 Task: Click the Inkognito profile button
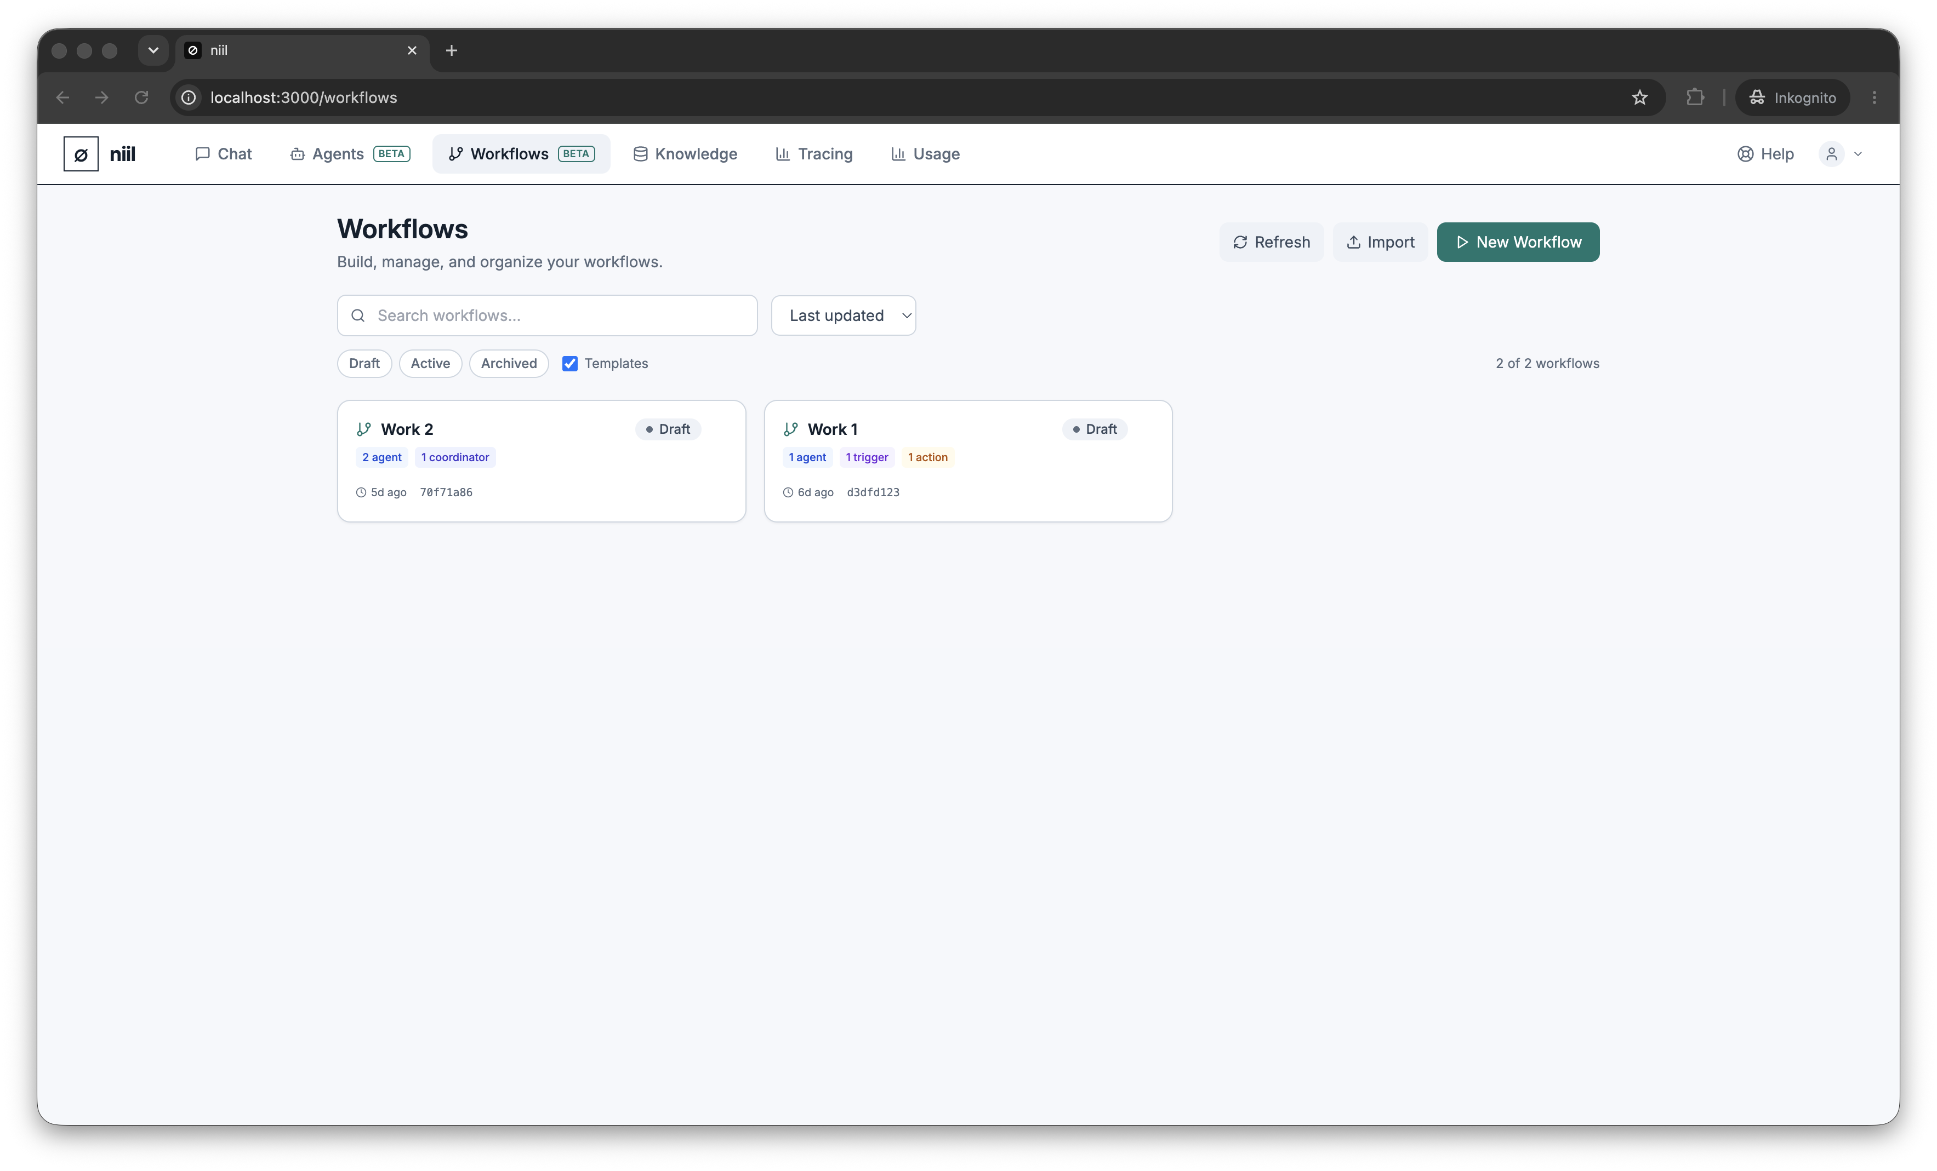coord(1792,97)
